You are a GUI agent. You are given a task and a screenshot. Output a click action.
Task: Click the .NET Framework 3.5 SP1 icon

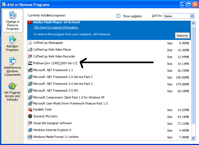pos(30,91)
